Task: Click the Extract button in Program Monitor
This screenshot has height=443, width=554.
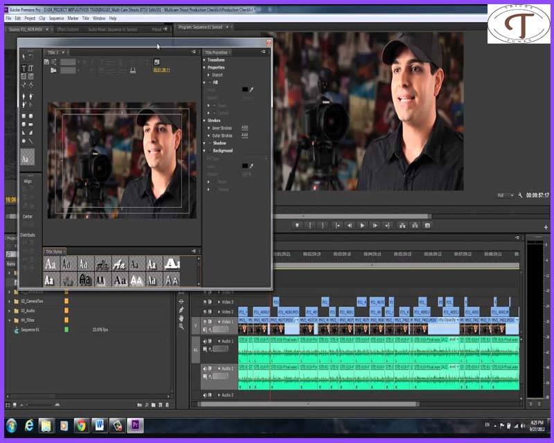Action: point(415,226)
